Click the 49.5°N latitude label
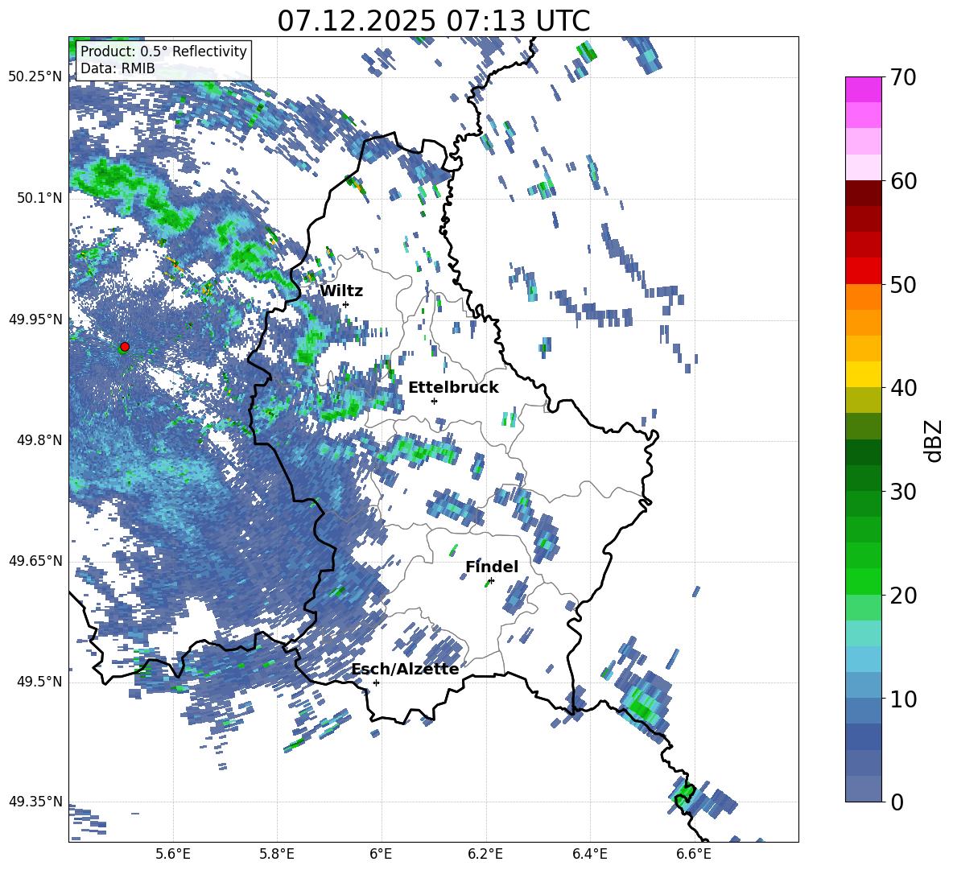Screen dimensions: 953x870 click(x=39, y=682)
